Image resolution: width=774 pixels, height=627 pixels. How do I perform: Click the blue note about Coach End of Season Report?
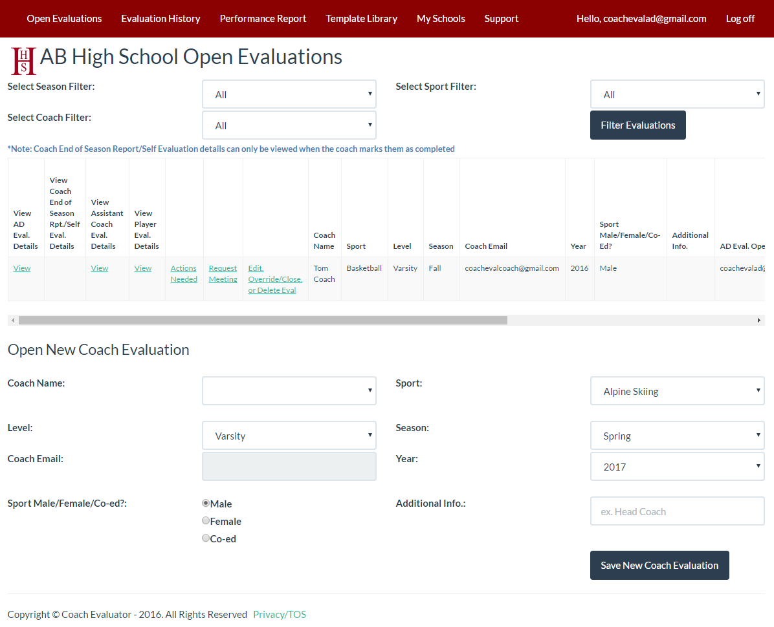pos(231,149)
